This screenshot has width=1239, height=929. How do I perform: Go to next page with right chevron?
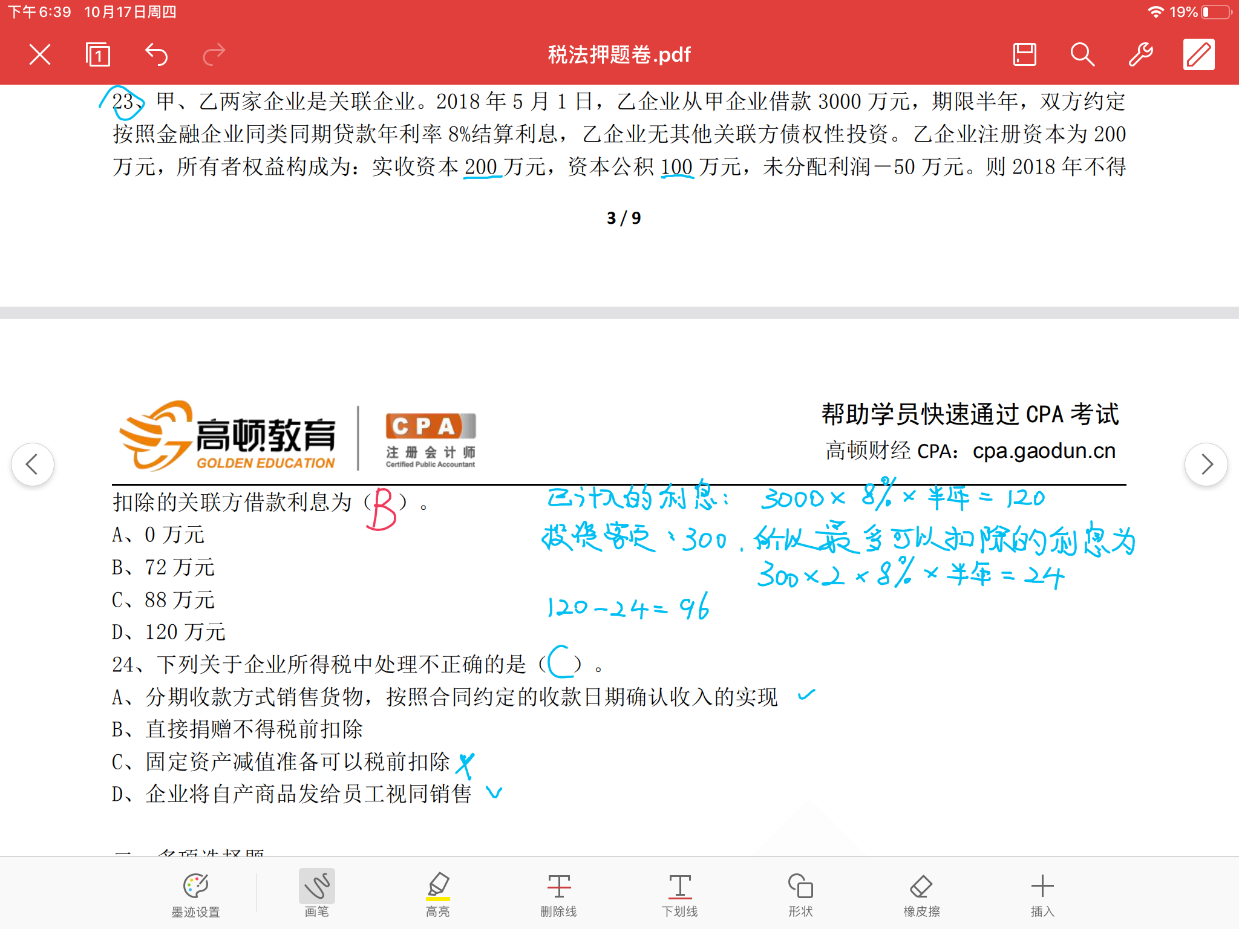tap(1206, 464)
